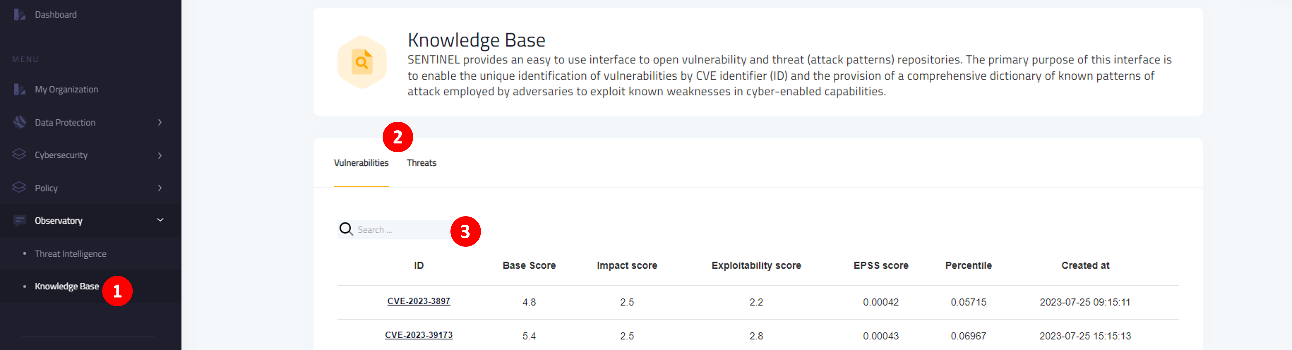Expand the Cybersecurity submenu arrow

pyautogui.click(x=159, y=155)
